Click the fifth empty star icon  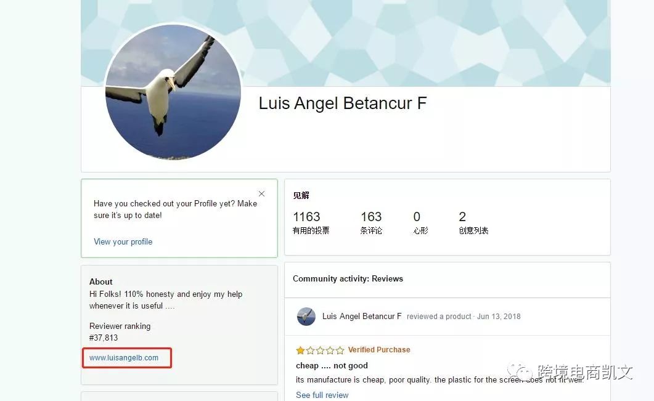click(340, 350)
